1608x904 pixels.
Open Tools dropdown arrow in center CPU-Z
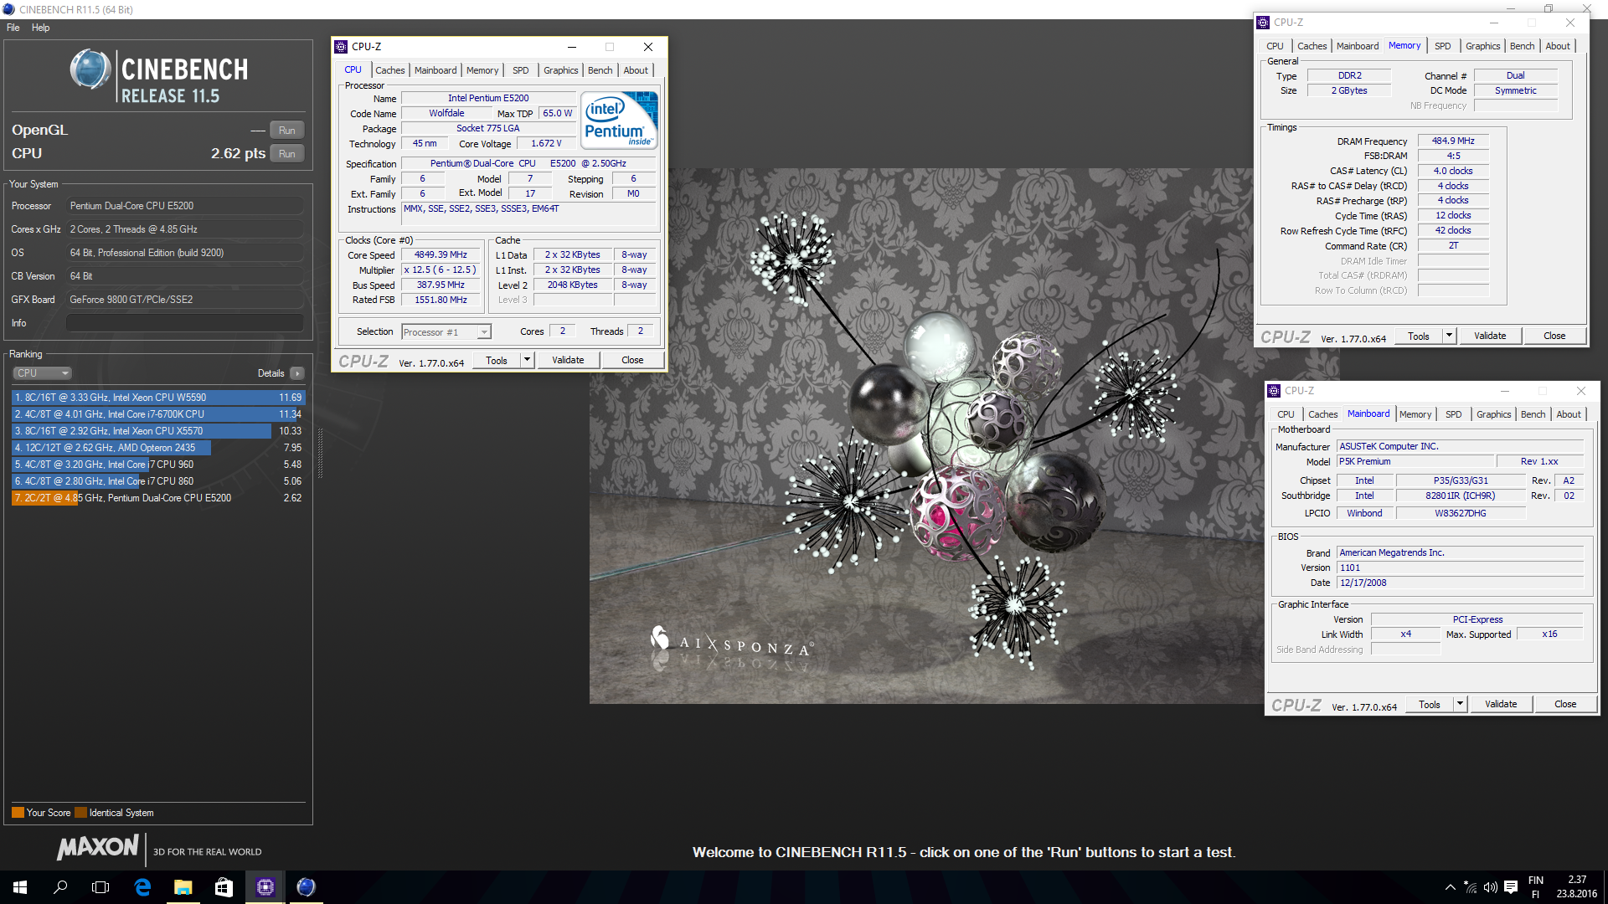click(x=527, y=361)
